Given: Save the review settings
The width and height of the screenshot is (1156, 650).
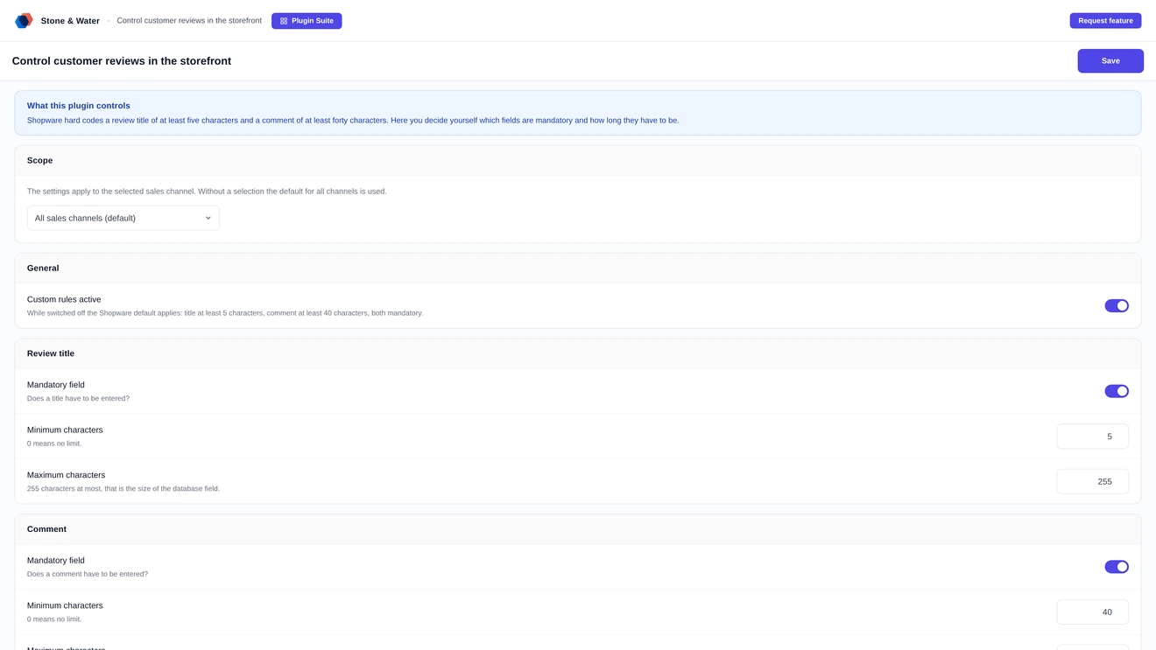Looking at the screenshot, I should point(1110,61).
